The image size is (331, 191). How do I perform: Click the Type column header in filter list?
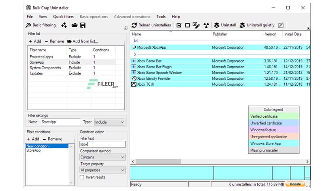click(x=79, y=50)
